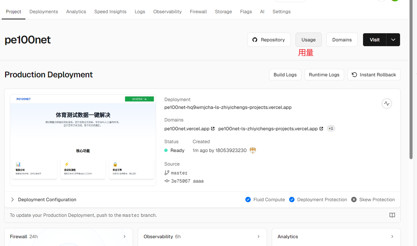Open the Settings tab
Image resolution: width=417 pixels, height=246 pixels.
[282, 12]
